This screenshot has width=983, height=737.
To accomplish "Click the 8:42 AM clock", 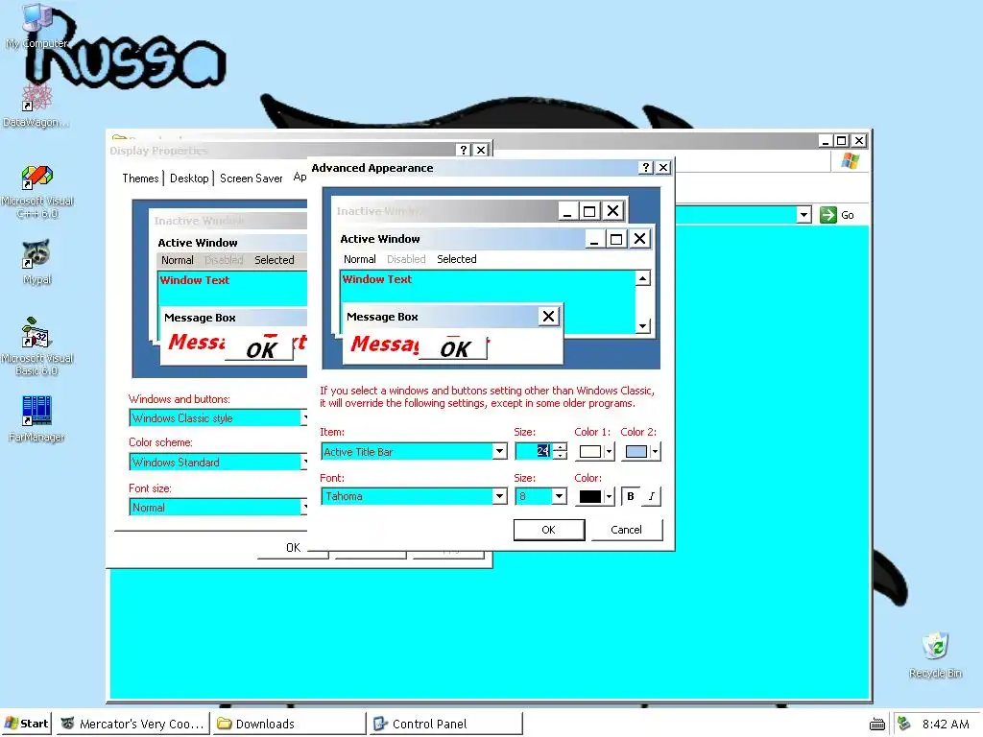I will (946, 724).
